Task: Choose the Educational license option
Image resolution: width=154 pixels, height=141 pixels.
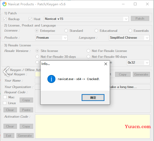Action: pos(96,31)
